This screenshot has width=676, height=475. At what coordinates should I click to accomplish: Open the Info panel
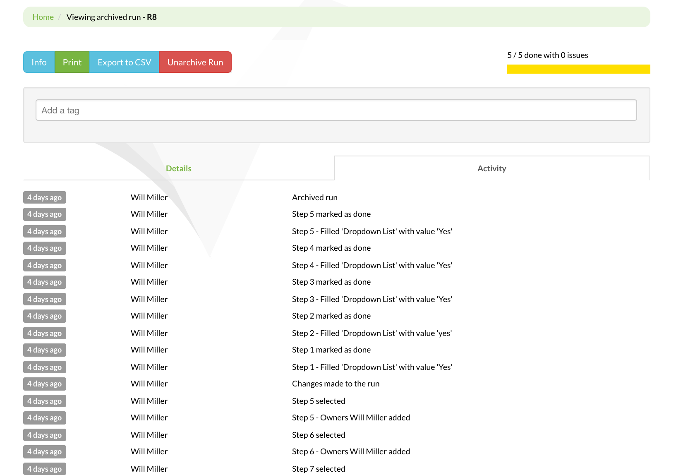tap(38, 62)
